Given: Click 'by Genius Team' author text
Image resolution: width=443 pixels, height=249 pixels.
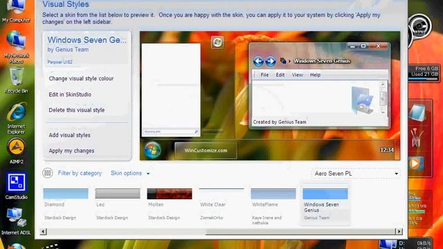Looking at the screenshot, I should (68, 49).
